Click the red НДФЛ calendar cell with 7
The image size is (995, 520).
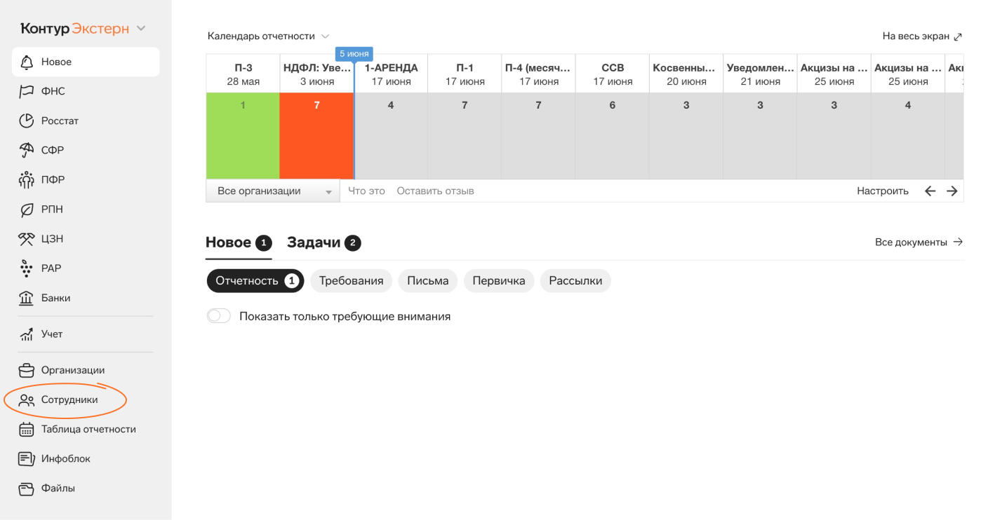tap(316, 136)
